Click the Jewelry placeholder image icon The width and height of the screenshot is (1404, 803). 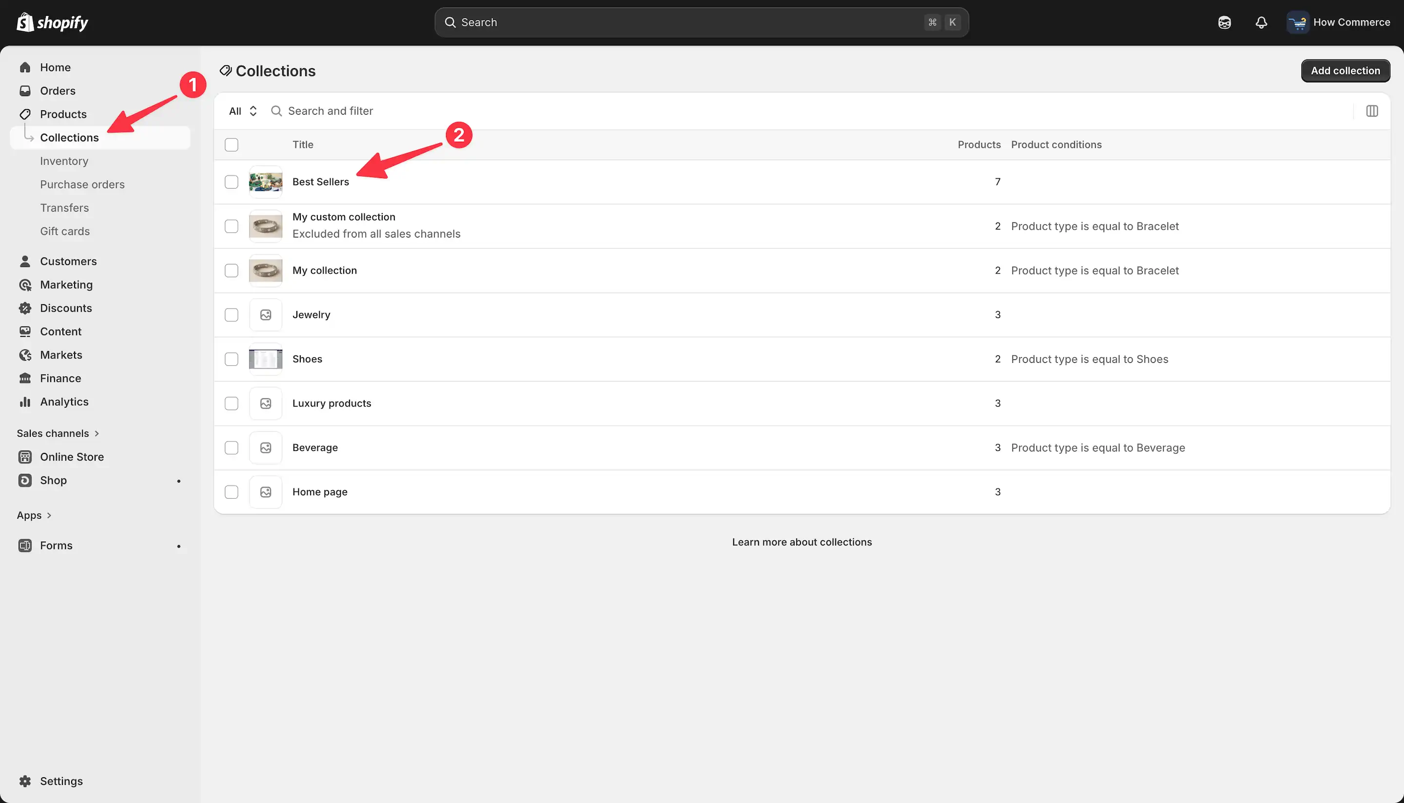pos(266,315)
